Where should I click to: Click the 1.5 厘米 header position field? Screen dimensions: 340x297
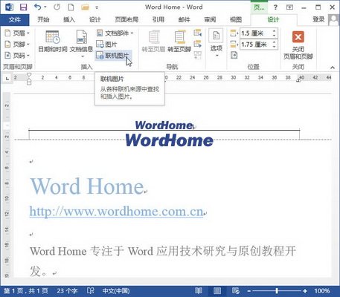click(x=255, y=33)
